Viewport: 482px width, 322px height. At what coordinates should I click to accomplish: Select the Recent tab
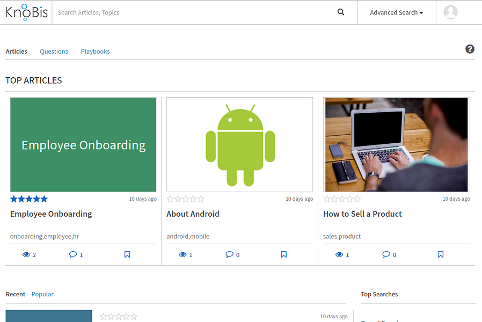tap(16, 294)
